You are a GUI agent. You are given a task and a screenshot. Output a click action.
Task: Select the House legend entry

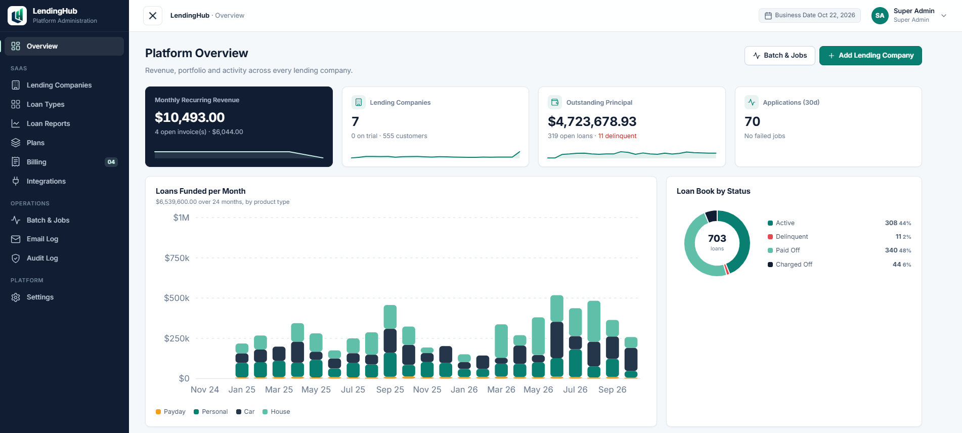click(276, 412)
